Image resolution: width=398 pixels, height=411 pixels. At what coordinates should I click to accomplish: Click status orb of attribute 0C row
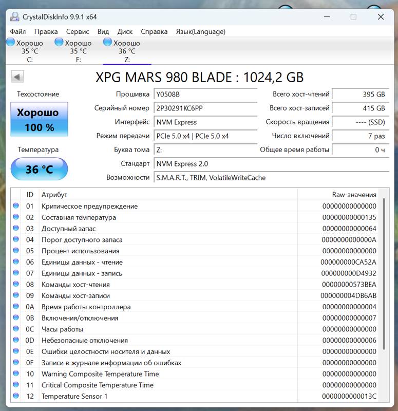(x=16, y=329)
